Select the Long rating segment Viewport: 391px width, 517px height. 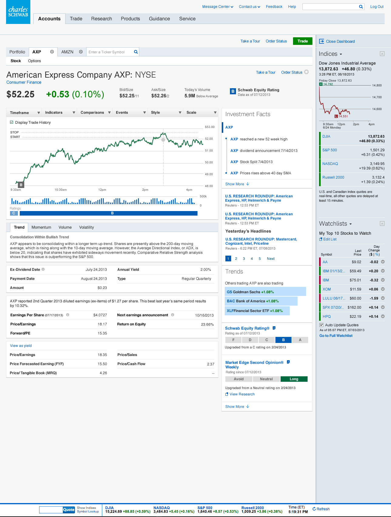click(x=294, y=379)
